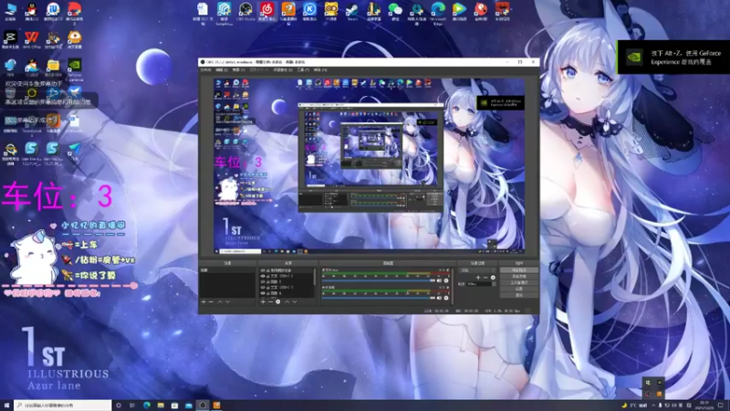
Task: Launch Steam from the desktop
Action: coord(352,11)
